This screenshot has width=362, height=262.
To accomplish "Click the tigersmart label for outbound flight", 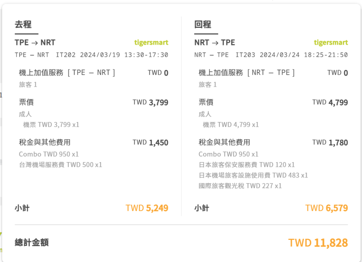I will 151,43.
